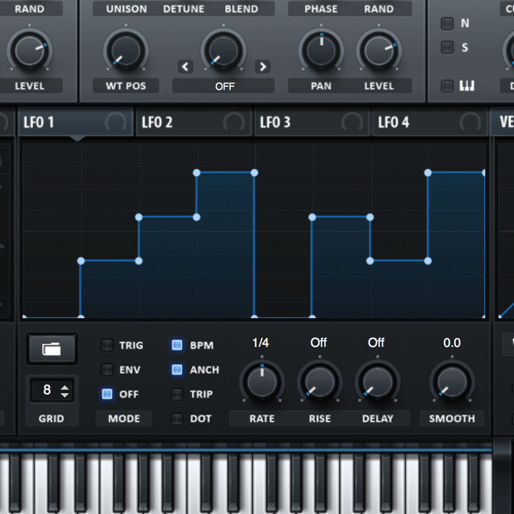Click the PHASE label
The image size is (514, 514).
coord(321,9)
